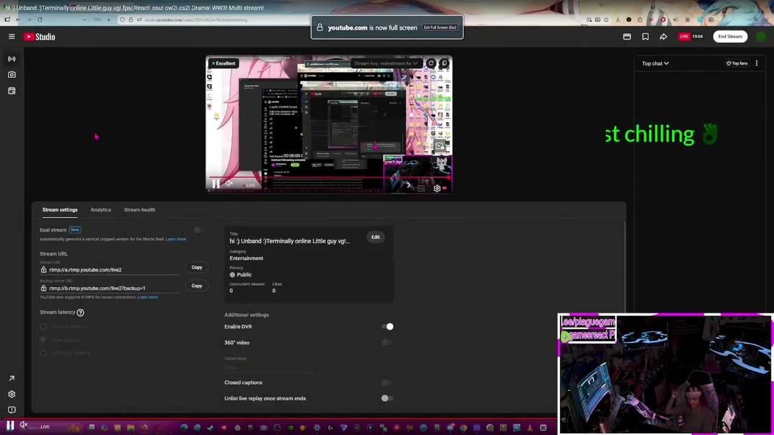Click the browser back arrow
The height and width of the screenshot is (435, 774).
18,19
